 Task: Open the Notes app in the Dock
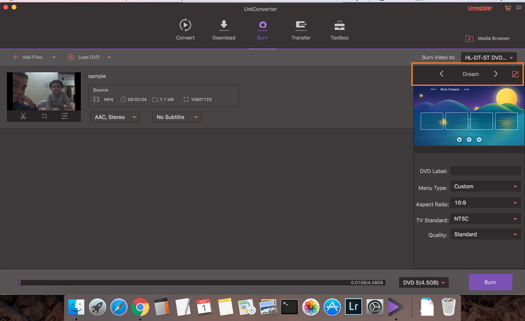(x=225, y=307)
